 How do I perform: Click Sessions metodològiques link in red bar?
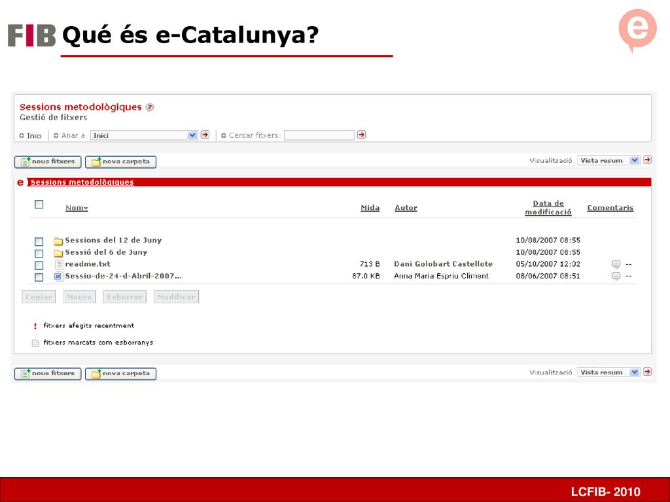pos(82,182)
